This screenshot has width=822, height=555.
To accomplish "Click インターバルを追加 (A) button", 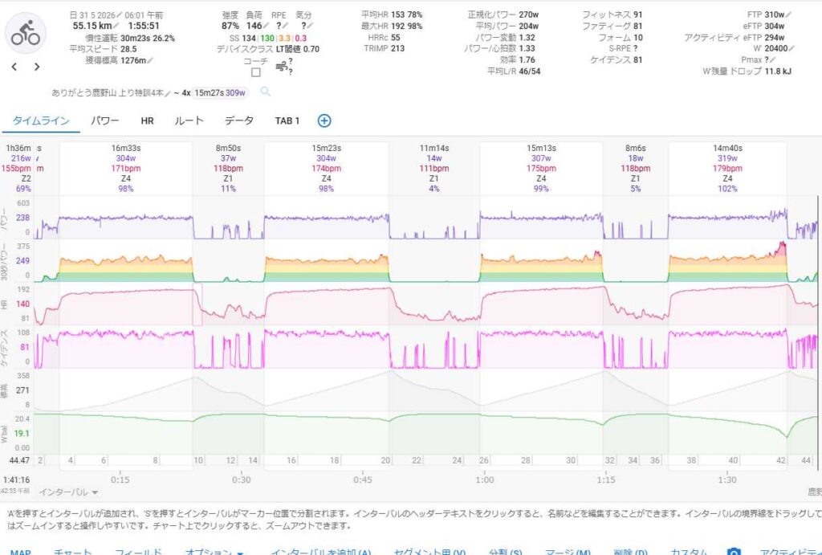I will click(320, 552).
